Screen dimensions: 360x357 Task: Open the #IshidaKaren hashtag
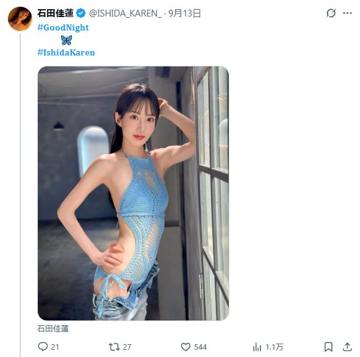pos(66,52)
